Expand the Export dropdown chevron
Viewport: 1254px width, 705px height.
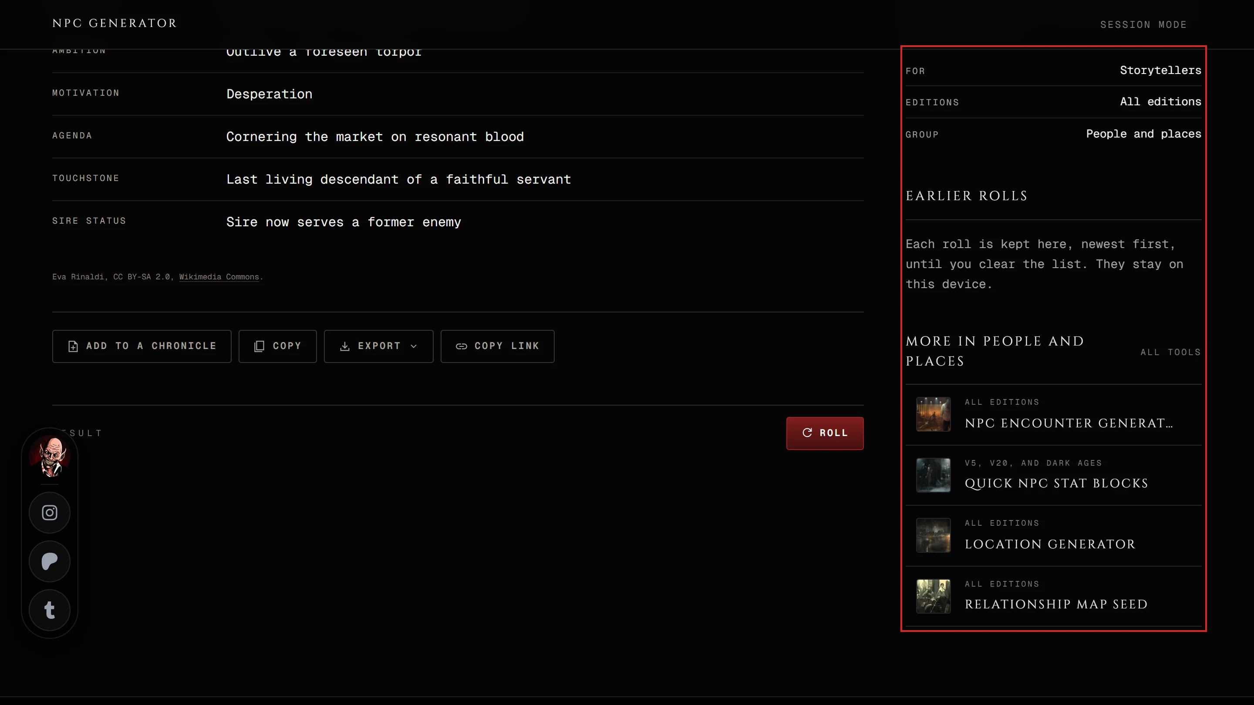tap(414, 346)
